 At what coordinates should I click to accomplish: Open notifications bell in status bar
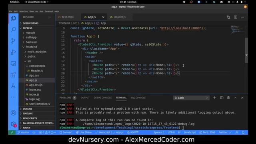[243, 132]
